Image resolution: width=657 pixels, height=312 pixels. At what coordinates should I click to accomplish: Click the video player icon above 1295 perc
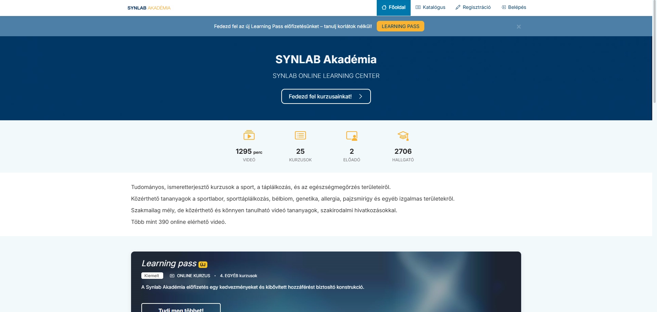point(249,135)
